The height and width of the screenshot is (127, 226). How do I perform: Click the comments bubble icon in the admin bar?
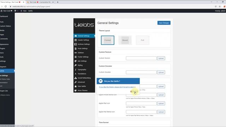(16, 11)
